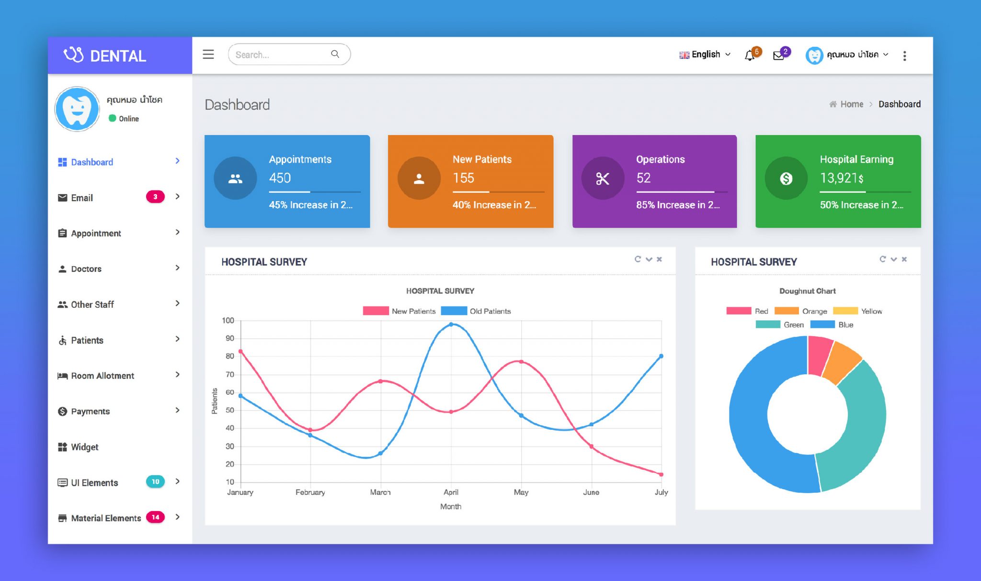Open the Doctors sidebar menu
The height and width of the screenshot is (581, 981).
click(x=86, y=269)
